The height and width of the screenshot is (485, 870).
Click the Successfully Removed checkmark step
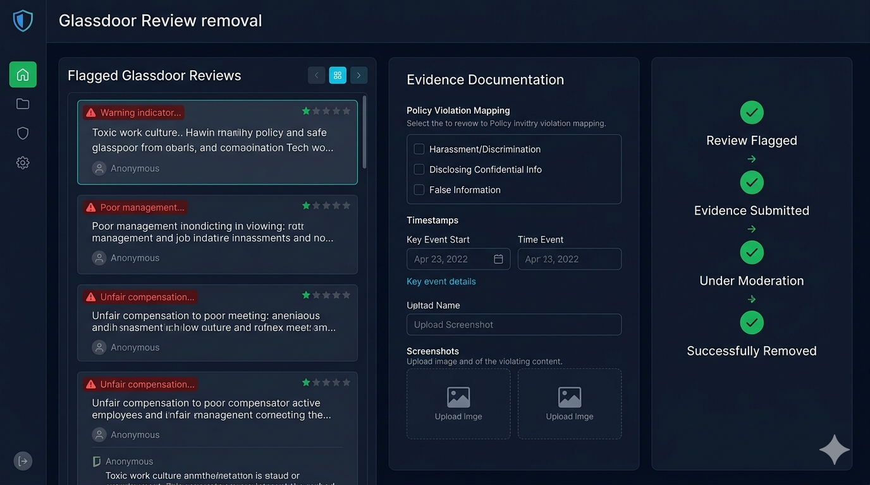pos(752,323)
